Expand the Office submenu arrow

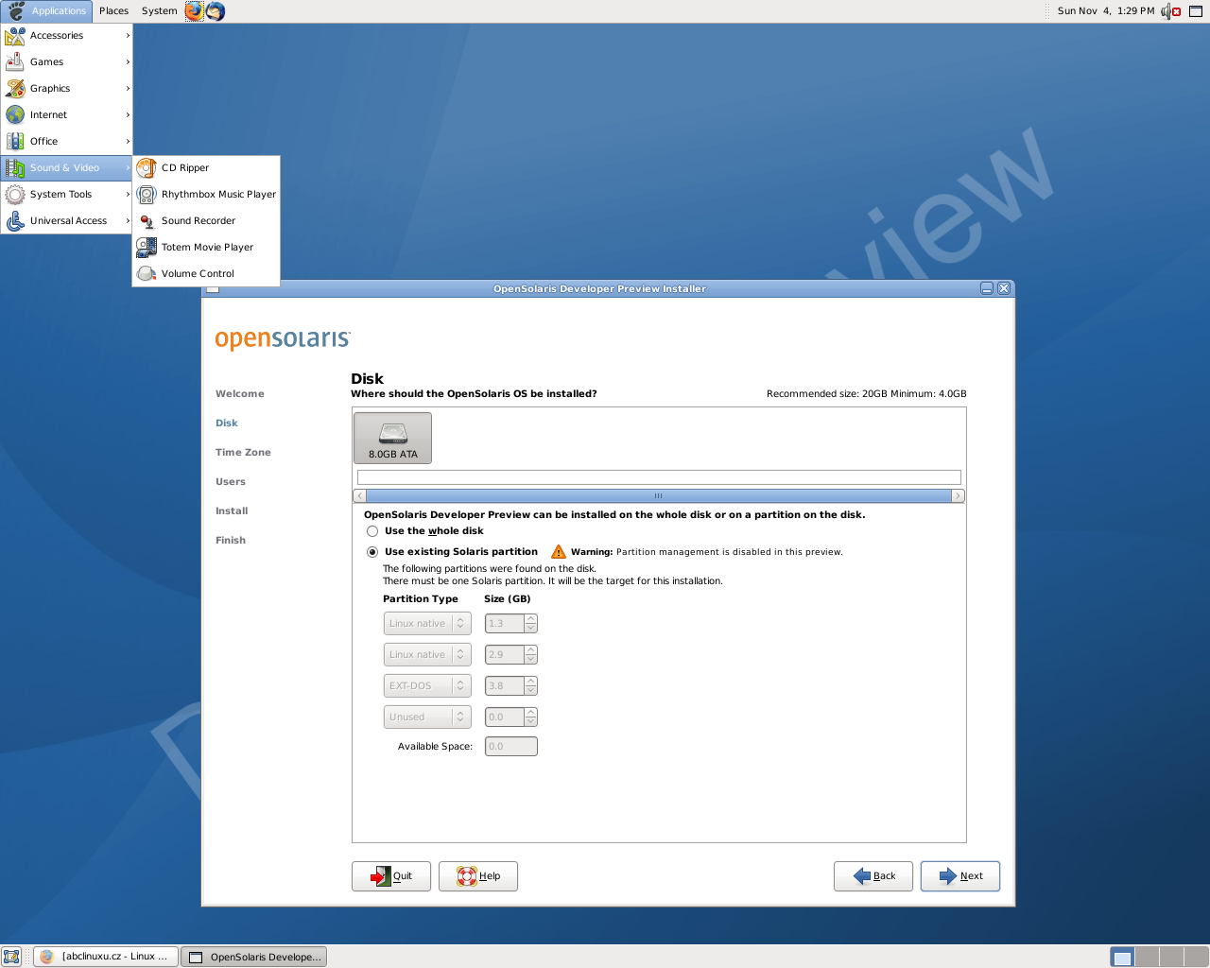(128, 142)
